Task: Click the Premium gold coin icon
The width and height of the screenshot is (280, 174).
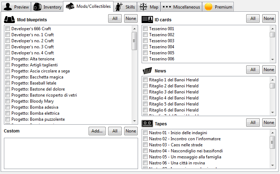Action: (208, 7)
